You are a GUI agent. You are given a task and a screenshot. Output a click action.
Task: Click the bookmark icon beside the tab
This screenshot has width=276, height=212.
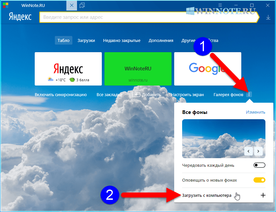pos(82,6)
